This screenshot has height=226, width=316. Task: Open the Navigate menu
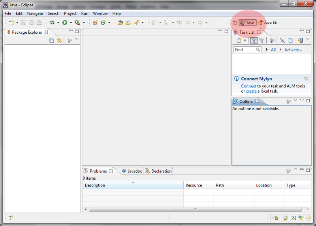click(x=35, y=13)
